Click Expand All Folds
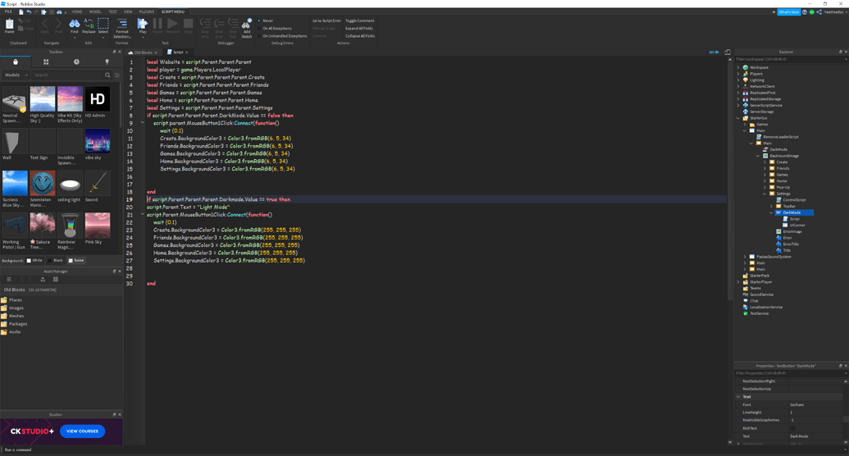Image resolution: width=849 pixels, height=456 pixels. [x=359, y=28]
